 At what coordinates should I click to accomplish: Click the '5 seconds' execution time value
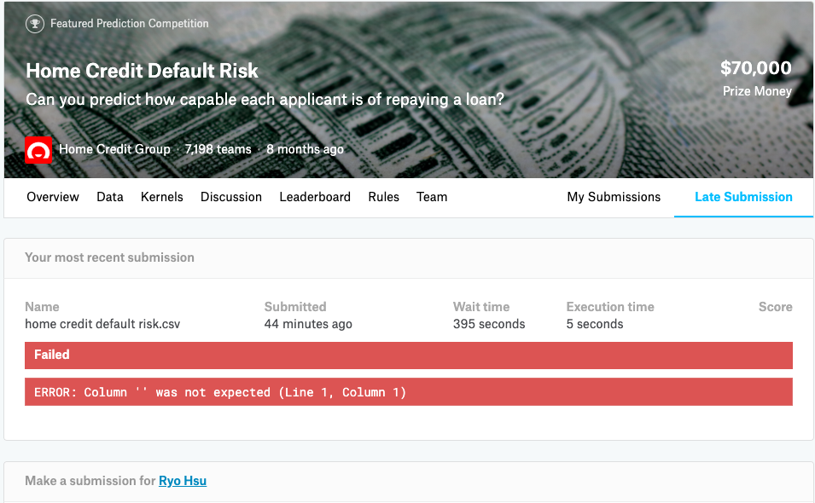[595, 325]
